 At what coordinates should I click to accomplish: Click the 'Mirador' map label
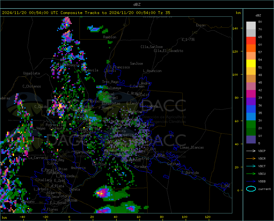[x=141, y=167]
